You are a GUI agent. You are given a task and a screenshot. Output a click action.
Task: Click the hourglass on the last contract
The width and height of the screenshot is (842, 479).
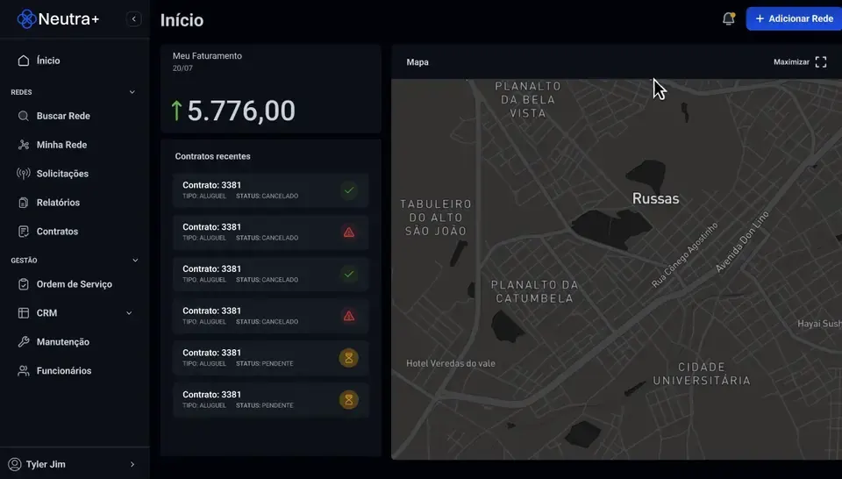[x=348, y=399]
